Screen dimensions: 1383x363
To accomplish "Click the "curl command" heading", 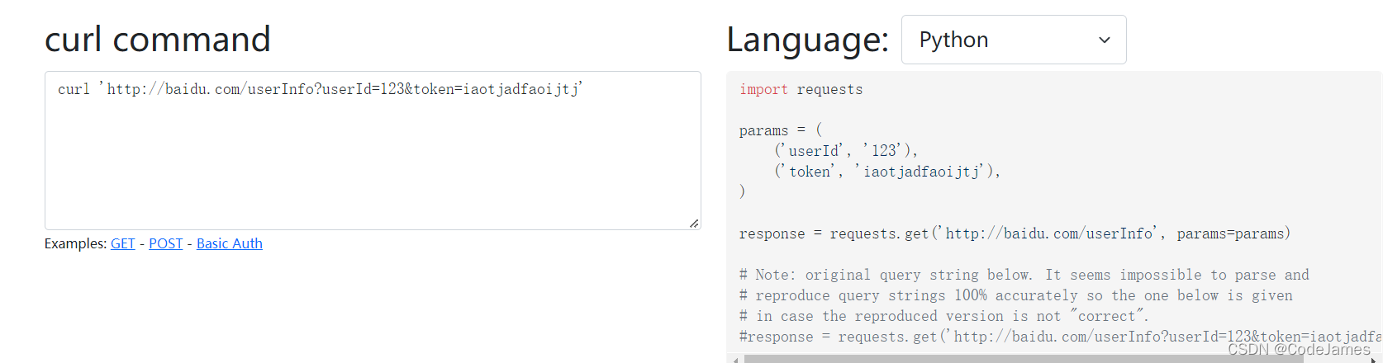I will tap(158, 40).
